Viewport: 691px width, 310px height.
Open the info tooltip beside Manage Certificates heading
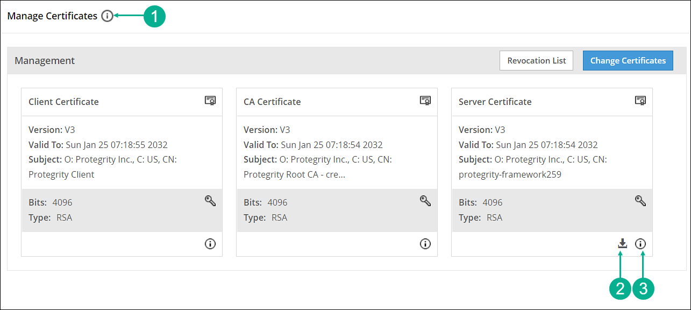click(106, 16)
